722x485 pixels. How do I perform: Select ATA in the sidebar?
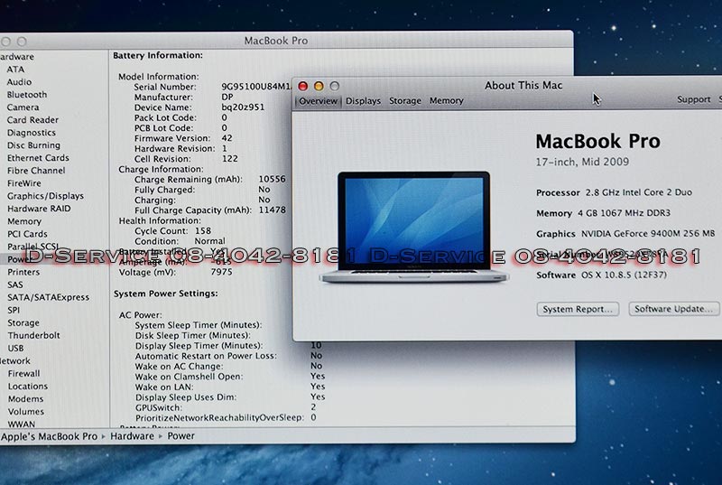tap(15, 69)
